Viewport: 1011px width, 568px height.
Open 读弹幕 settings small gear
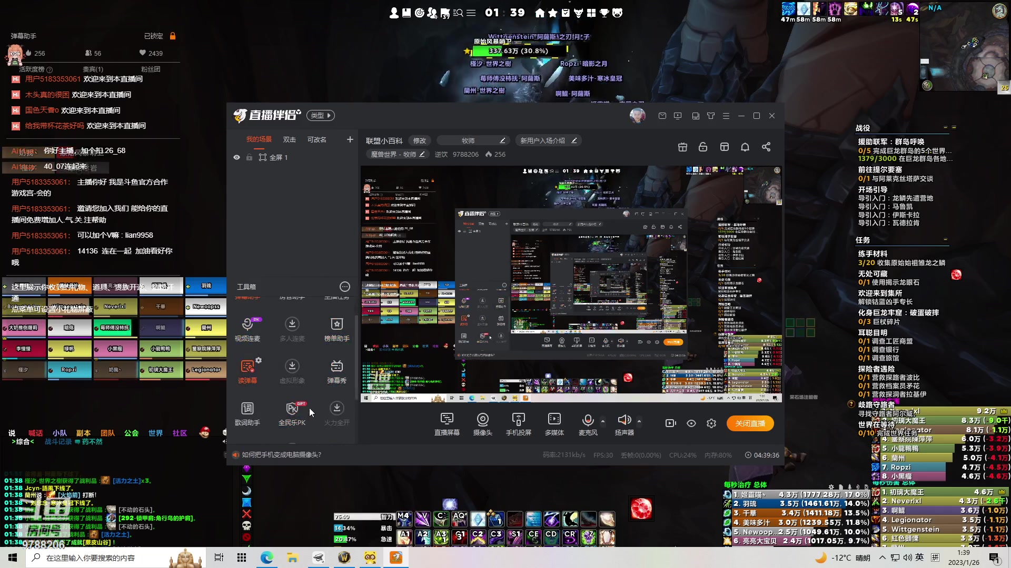pos(259,360)
